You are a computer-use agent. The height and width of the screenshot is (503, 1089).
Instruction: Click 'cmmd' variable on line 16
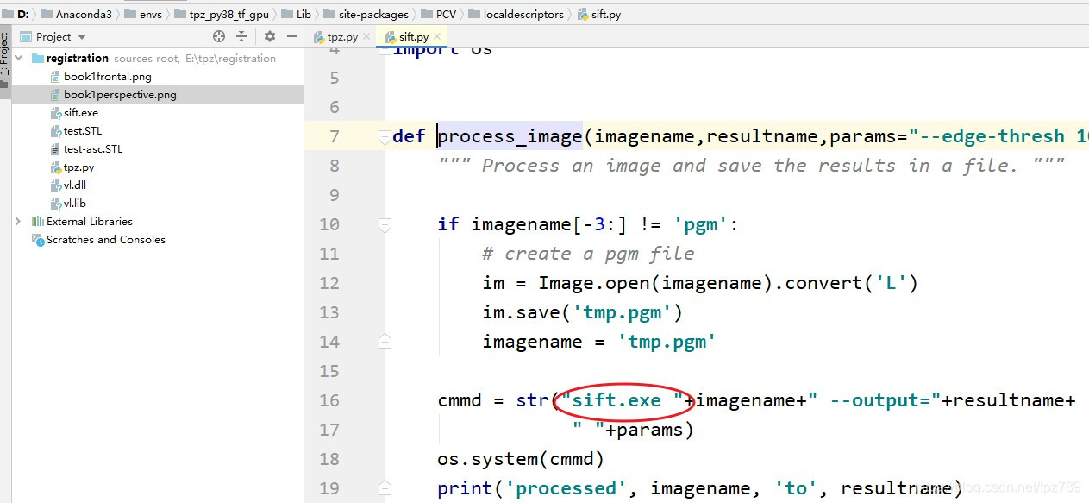tap(460, 400)
